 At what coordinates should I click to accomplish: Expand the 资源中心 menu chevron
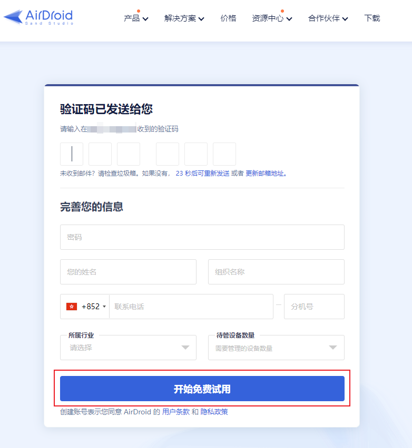[x=289, y=19]
